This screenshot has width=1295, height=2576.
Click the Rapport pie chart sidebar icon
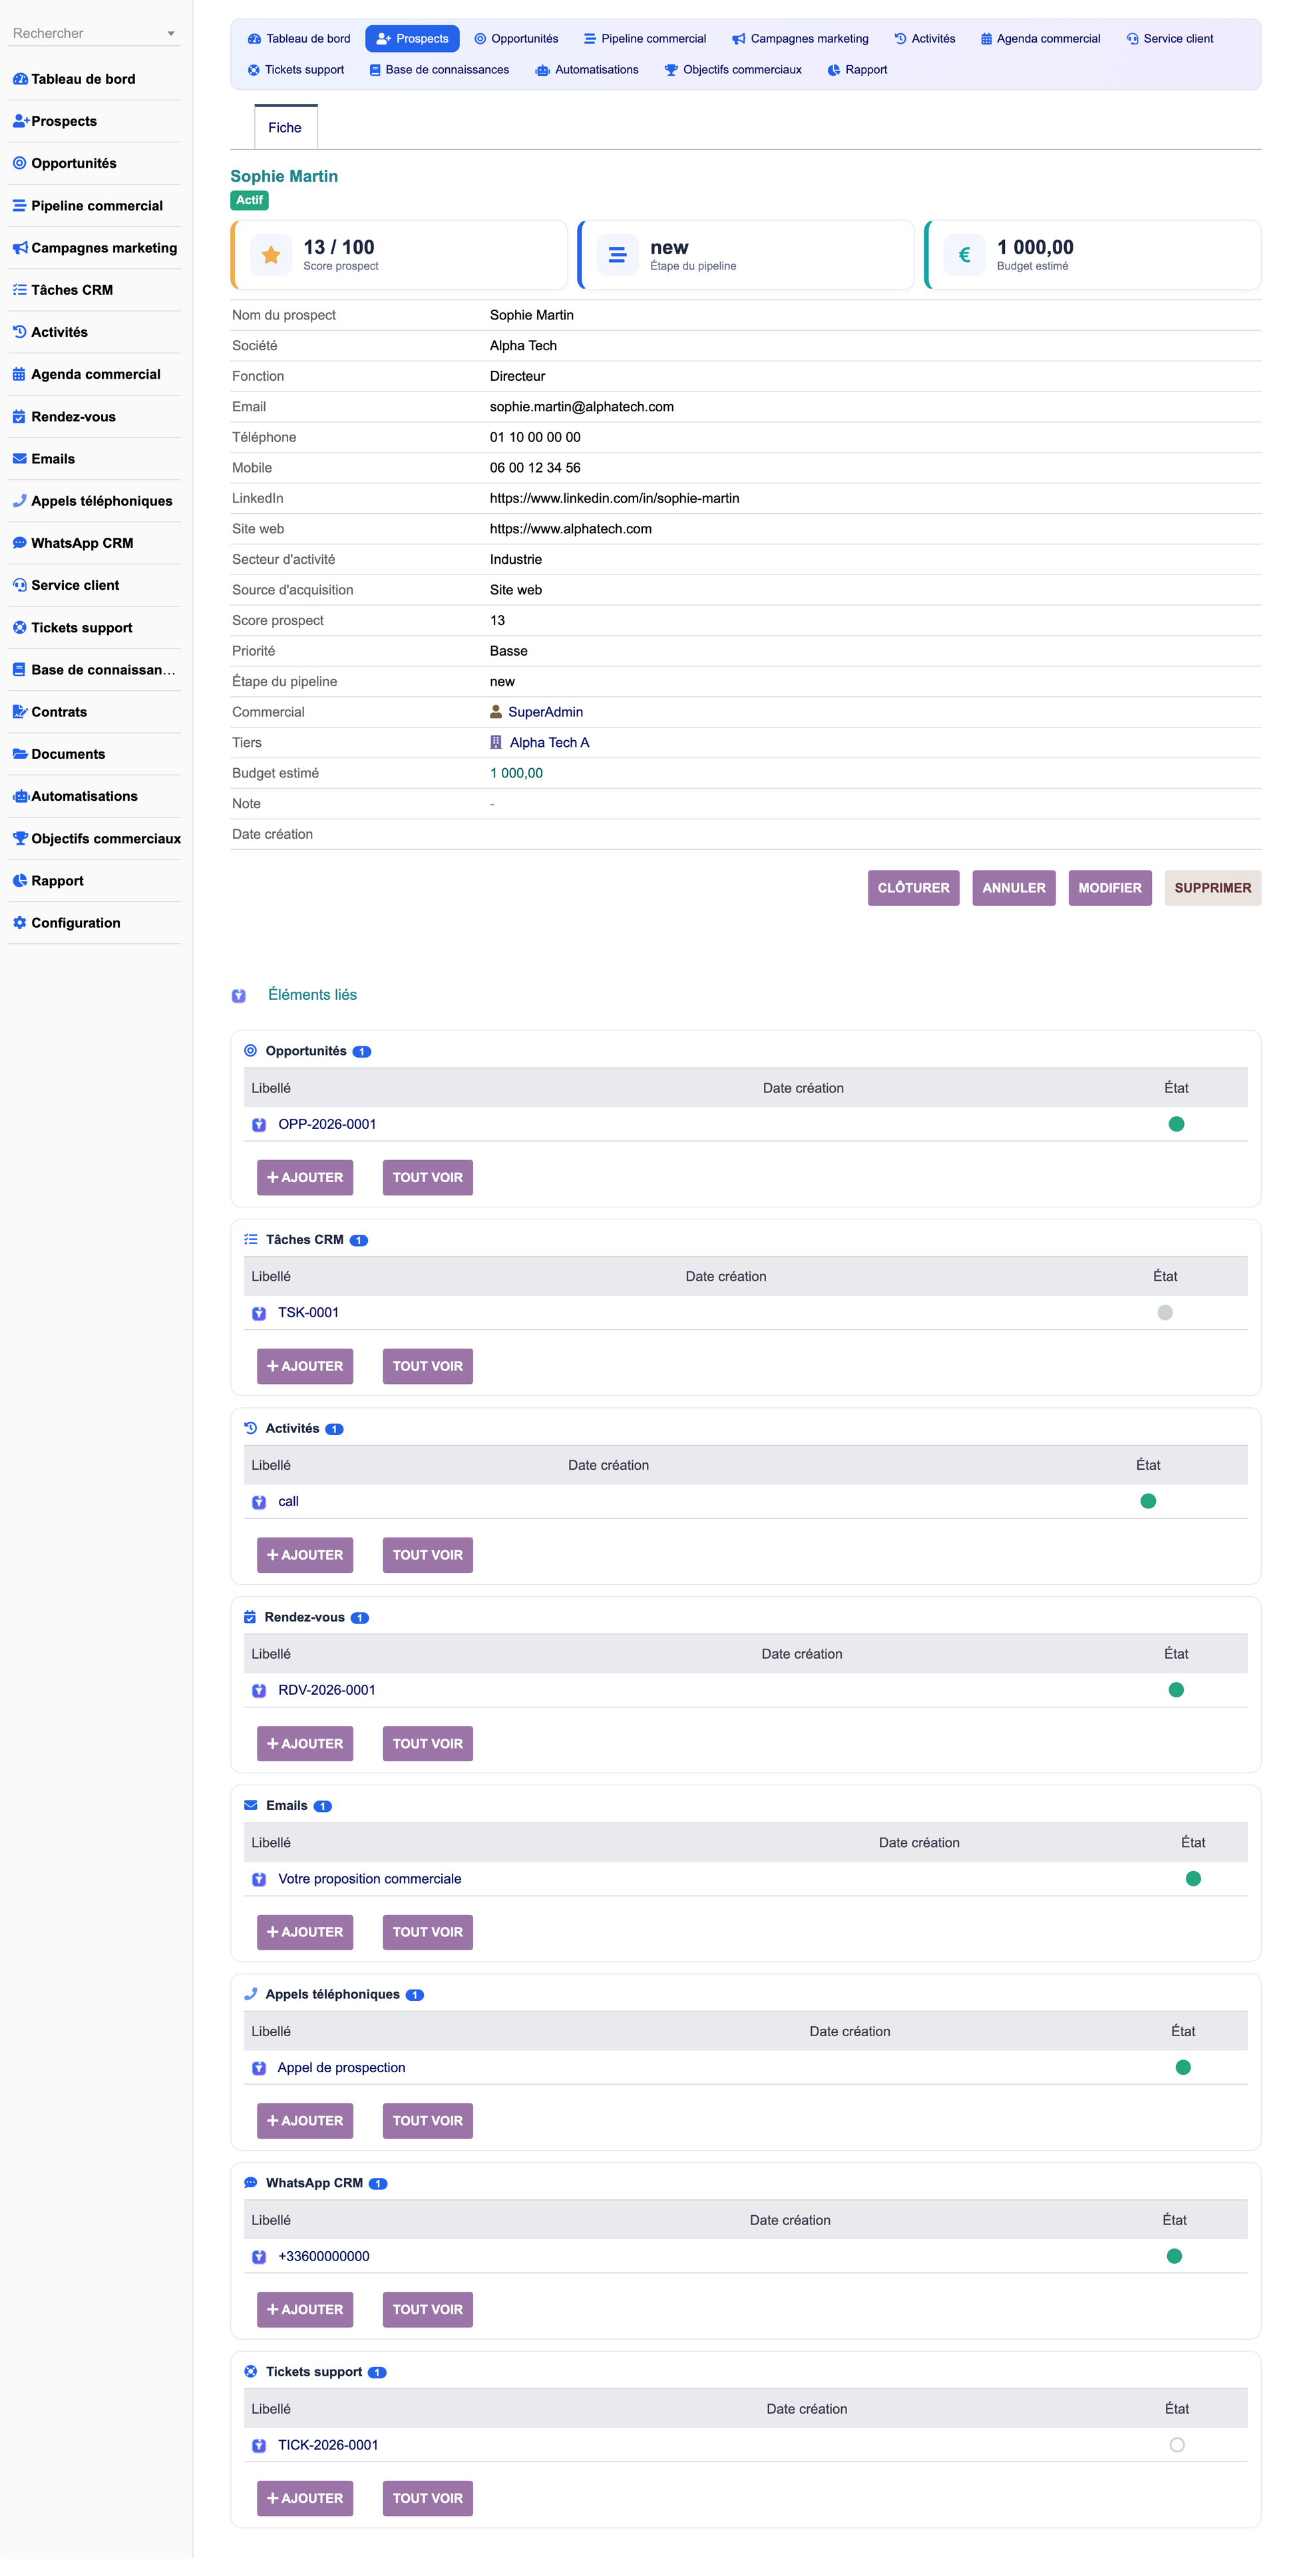point(20,881)
